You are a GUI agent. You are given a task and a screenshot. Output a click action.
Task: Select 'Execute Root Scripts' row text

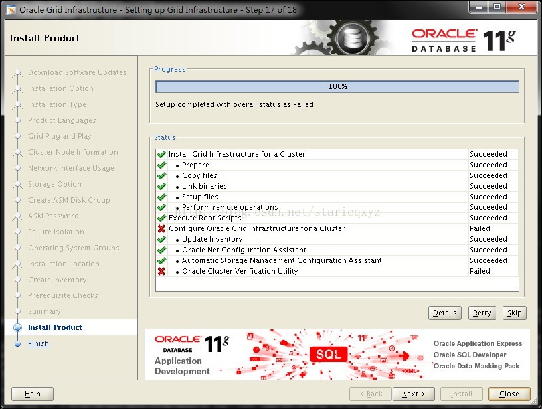click(x=205, y=218)
